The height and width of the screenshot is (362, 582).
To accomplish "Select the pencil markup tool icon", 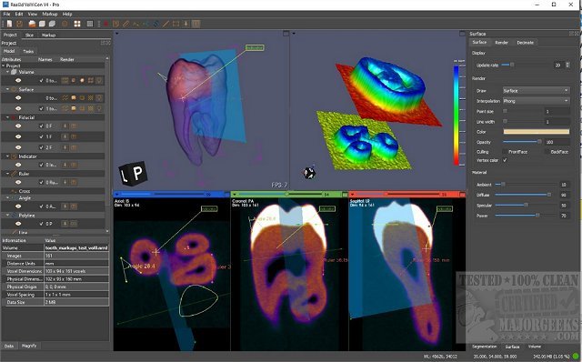I will [125, 24].
